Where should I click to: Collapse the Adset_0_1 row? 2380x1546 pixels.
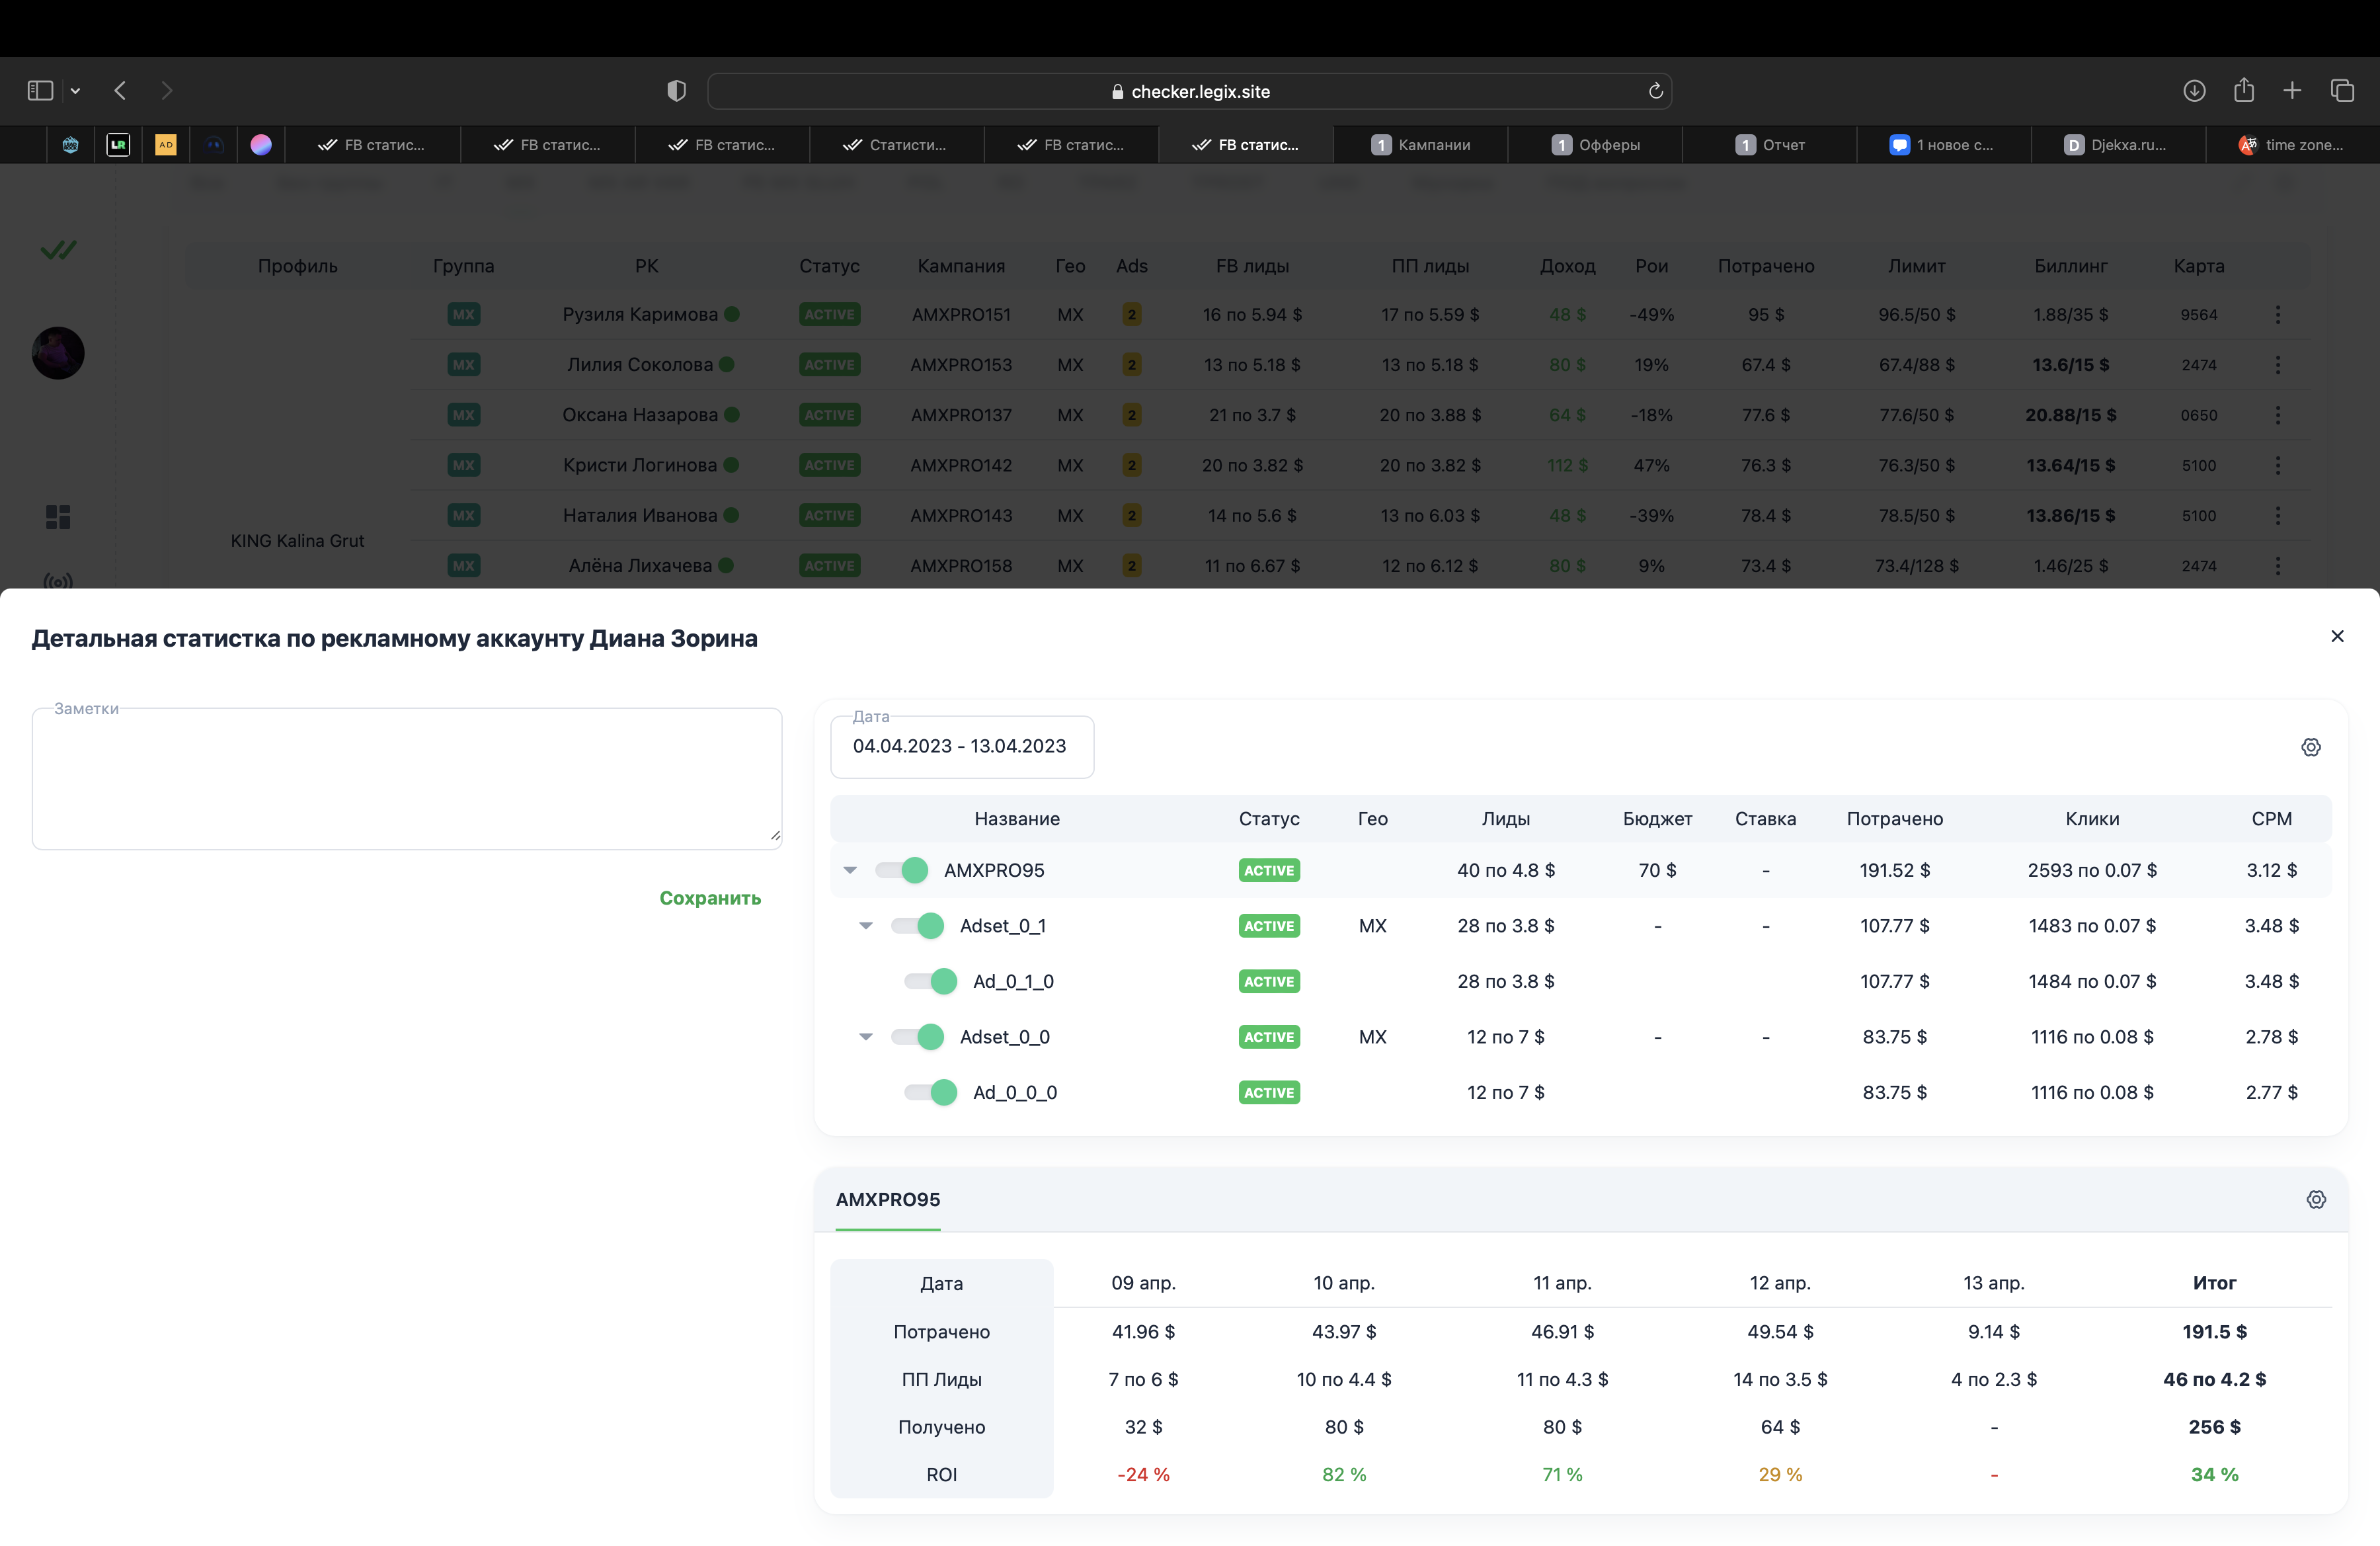866,926
